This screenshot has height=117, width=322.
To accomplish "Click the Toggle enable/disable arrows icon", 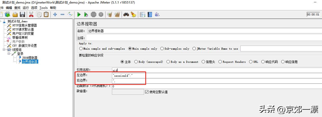I will tap(70, 14).
